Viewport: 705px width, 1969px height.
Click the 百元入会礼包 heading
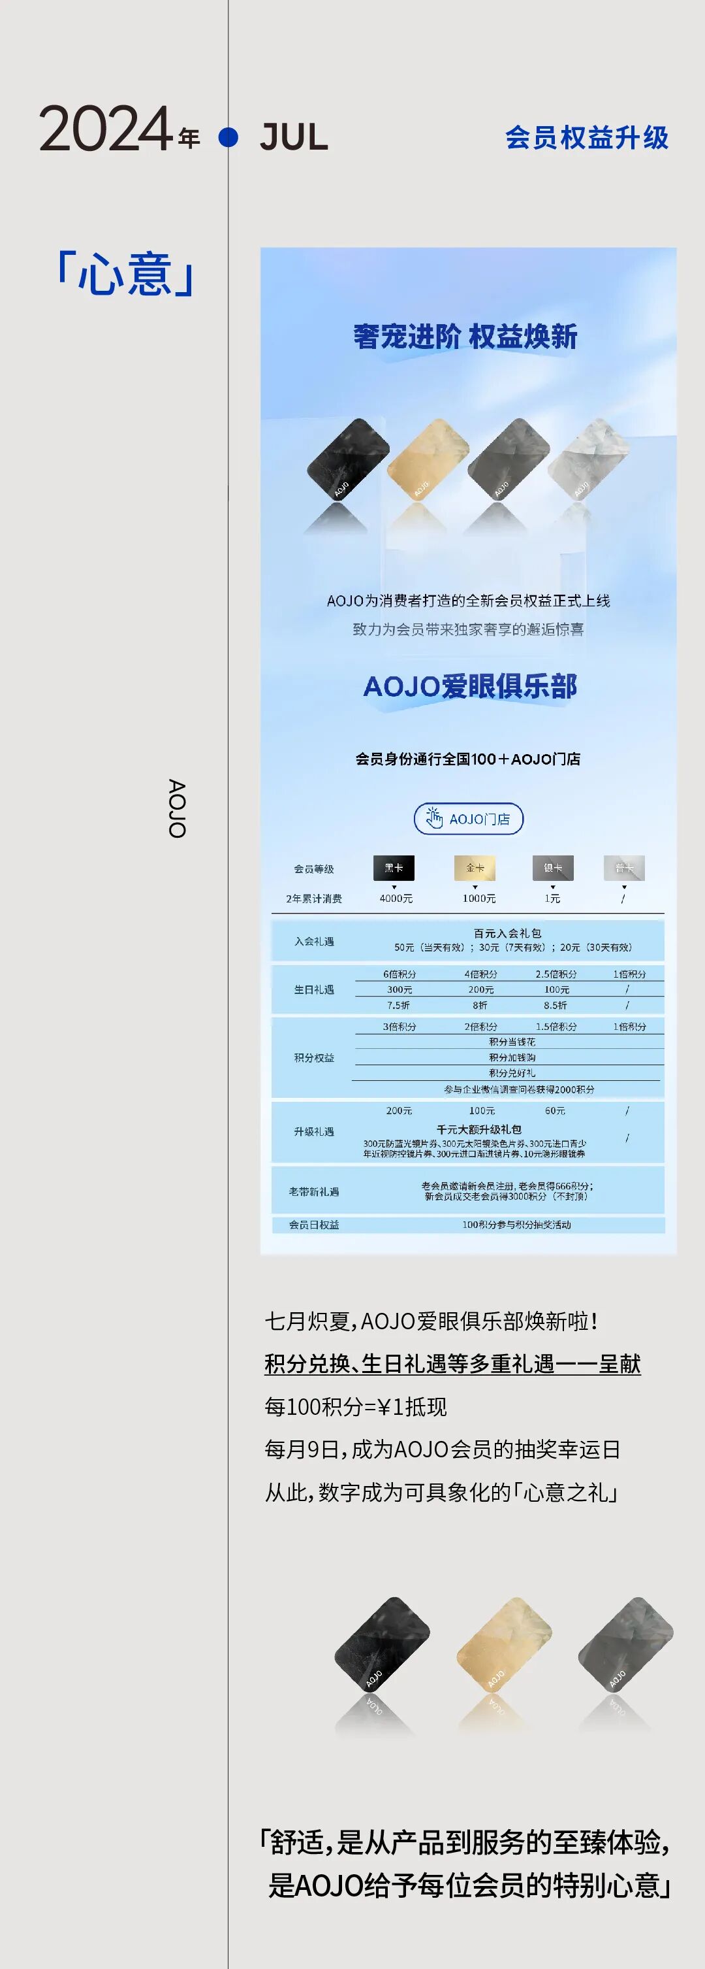coord(508,933)
